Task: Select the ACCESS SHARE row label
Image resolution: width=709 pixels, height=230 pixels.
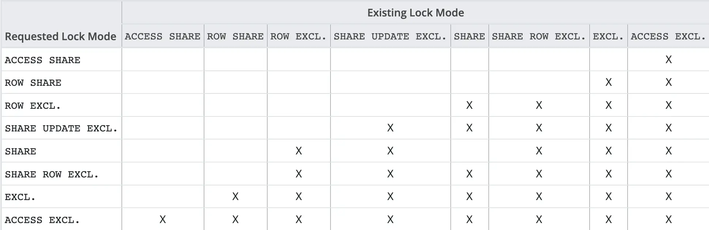Action: click(x=42, y=60)
